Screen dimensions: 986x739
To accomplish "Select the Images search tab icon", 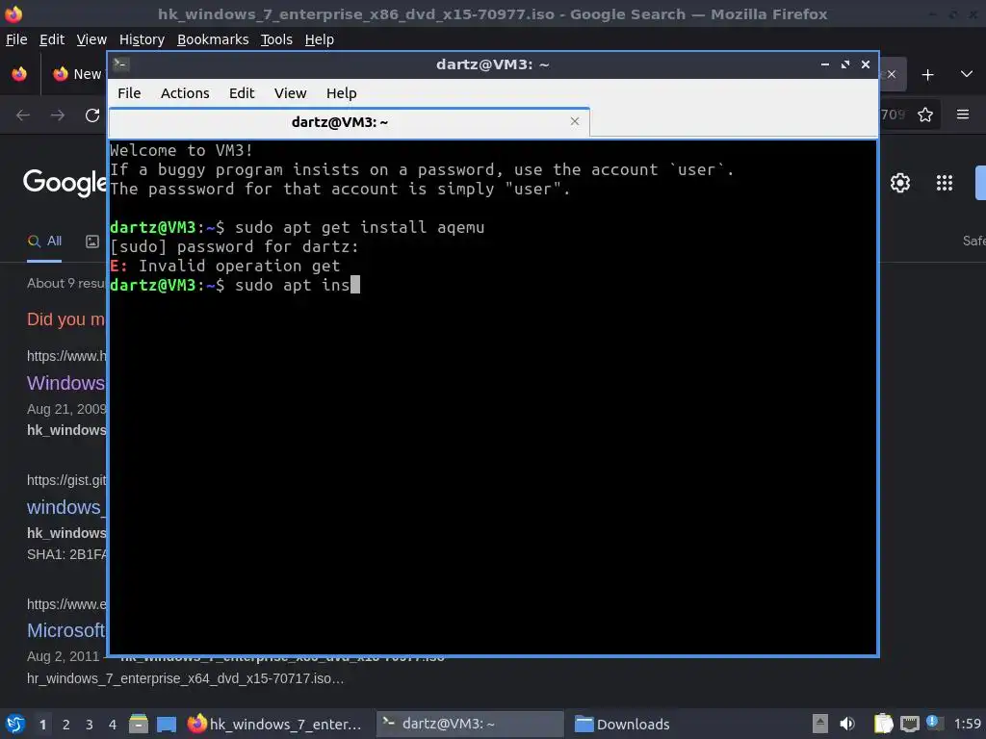I will pos(92,242).
